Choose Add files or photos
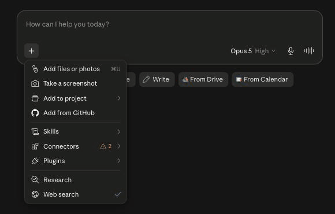 coord(76,69)
